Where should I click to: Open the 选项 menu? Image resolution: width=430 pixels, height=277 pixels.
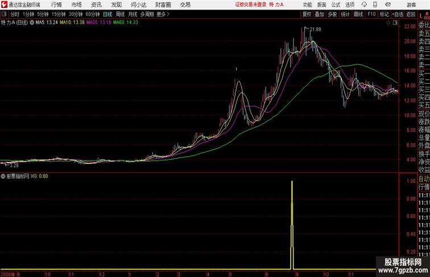[x=350, y=5]
